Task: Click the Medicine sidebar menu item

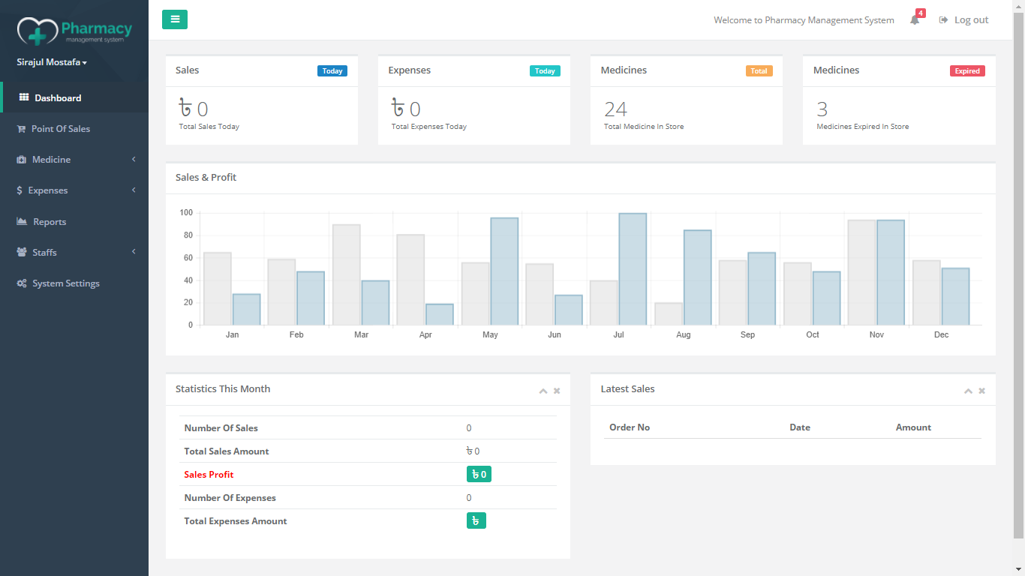Action: click(x=74, y=160)
